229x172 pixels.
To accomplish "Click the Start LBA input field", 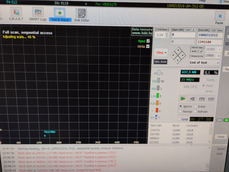I will pos(183,35).
